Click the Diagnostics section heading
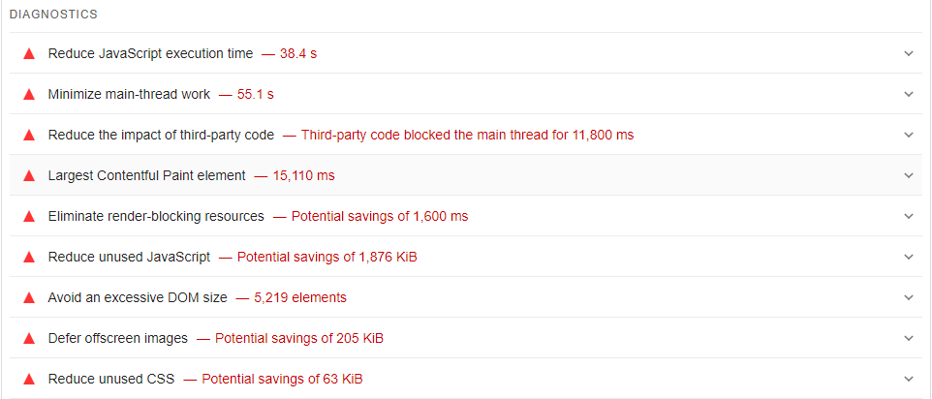 coord(53,15)
